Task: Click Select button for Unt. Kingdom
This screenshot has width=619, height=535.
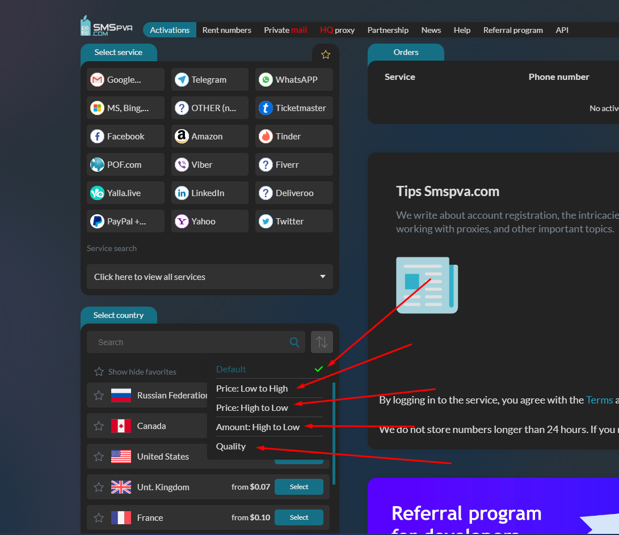Action: [299, 487]
